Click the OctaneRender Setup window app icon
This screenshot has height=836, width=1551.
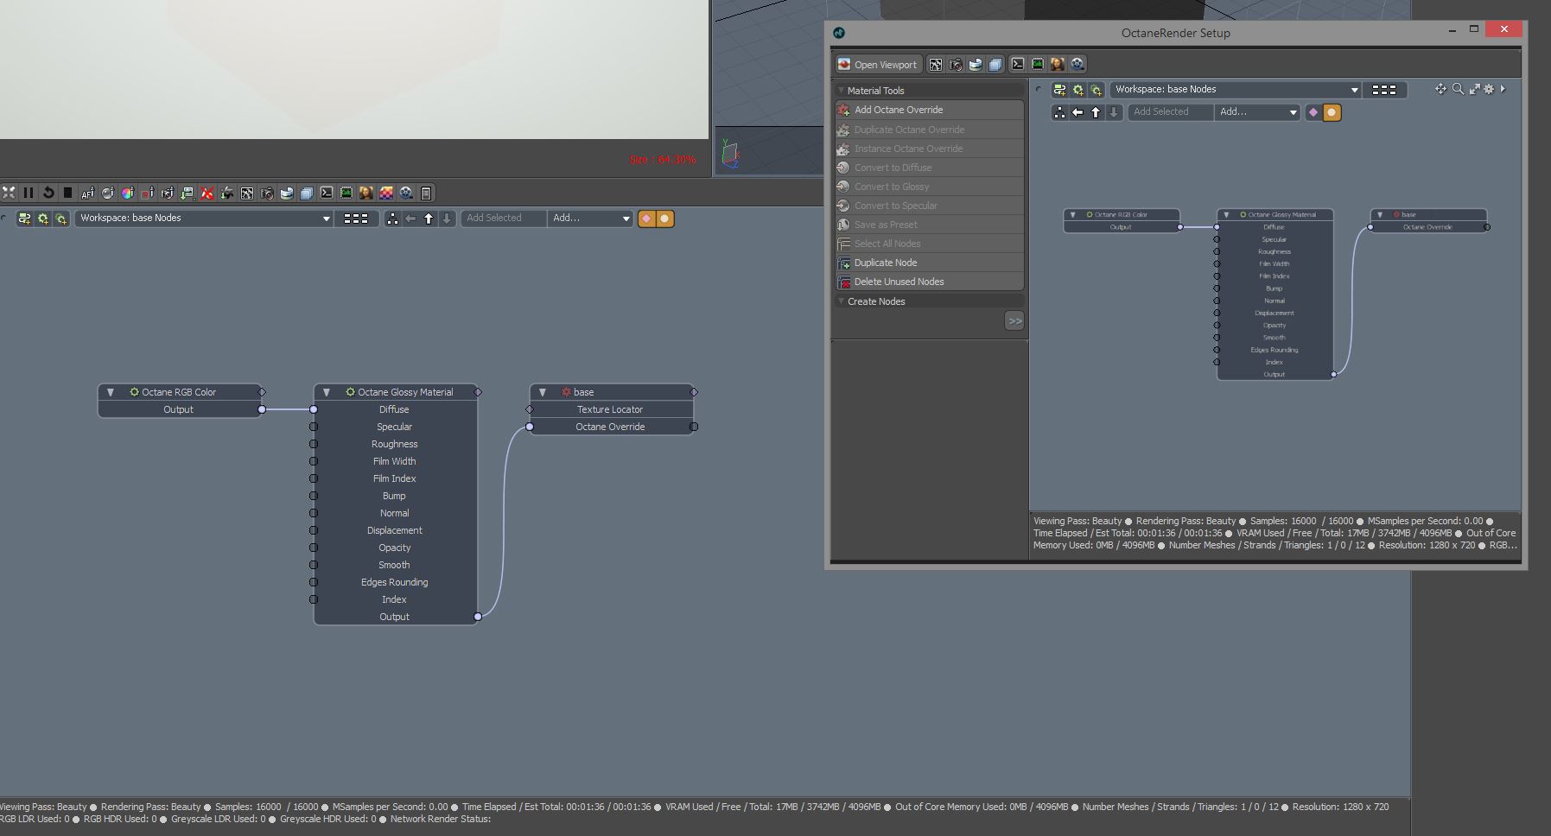click(x=839, y=33)
